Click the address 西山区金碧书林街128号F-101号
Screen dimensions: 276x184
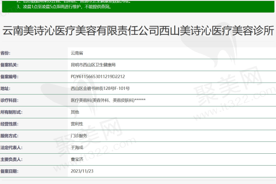coord(100,88)
